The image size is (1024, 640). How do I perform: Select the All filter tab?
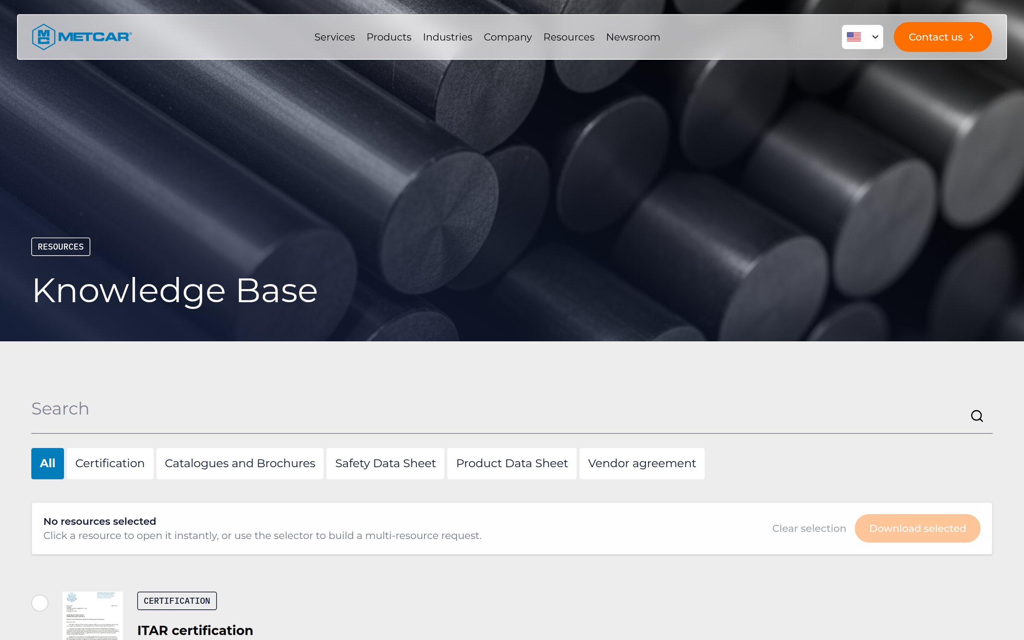coord(47,463)
